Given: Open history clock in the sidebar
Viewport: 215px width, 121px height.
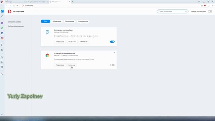Looking at the screenshot, I should click(x=2, y=62).
